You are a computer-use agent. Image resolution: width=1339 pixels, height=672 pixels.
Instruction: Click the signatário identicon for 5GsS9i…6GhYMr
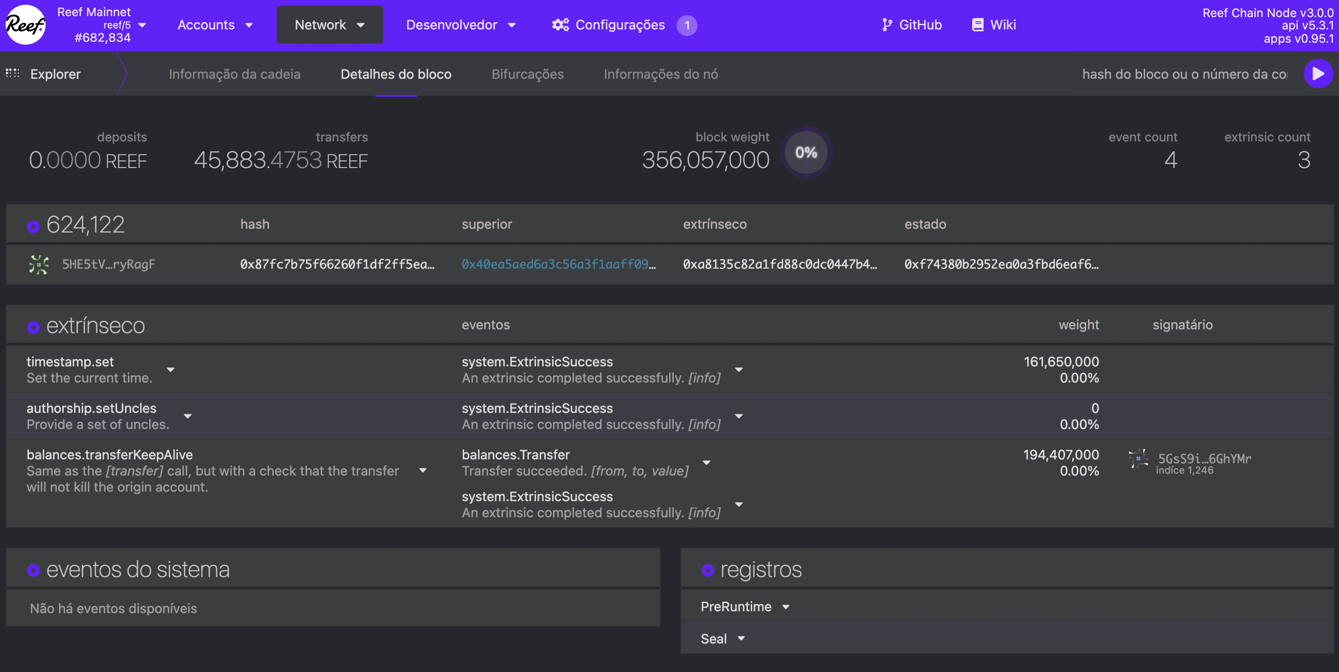pyautogui.click(x=1138, y=459)
